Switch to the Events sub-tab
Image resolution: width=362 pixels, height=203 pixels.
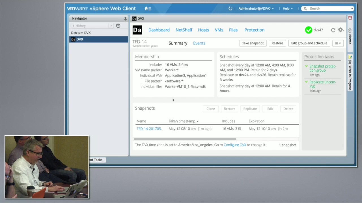(x=199, y=43)
